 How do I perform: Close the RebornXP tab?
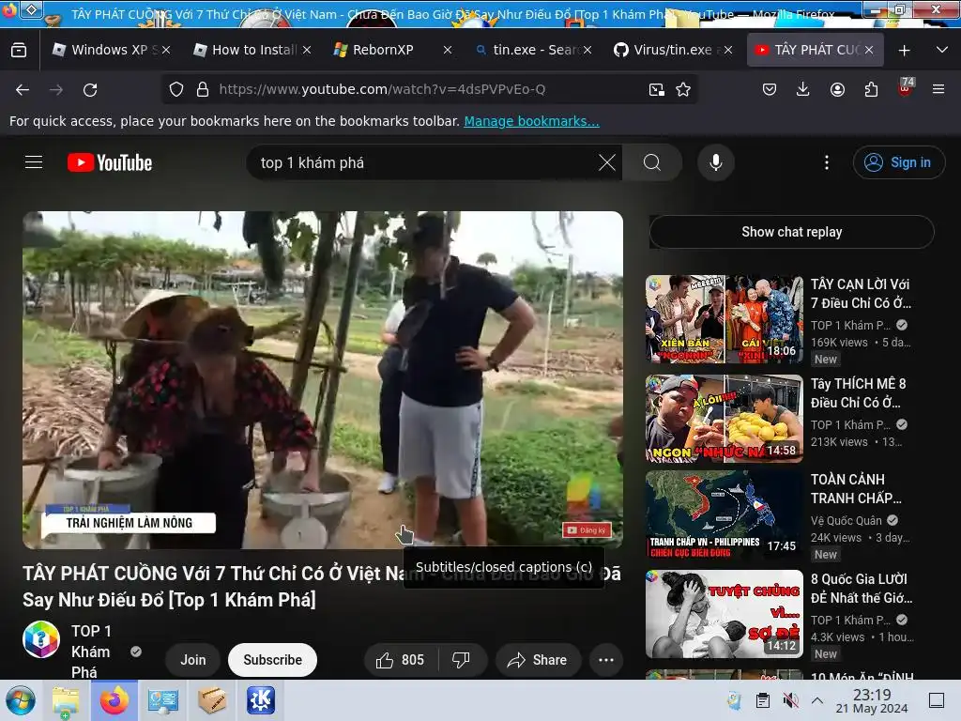pyautogui.click(x=448, y=50)
